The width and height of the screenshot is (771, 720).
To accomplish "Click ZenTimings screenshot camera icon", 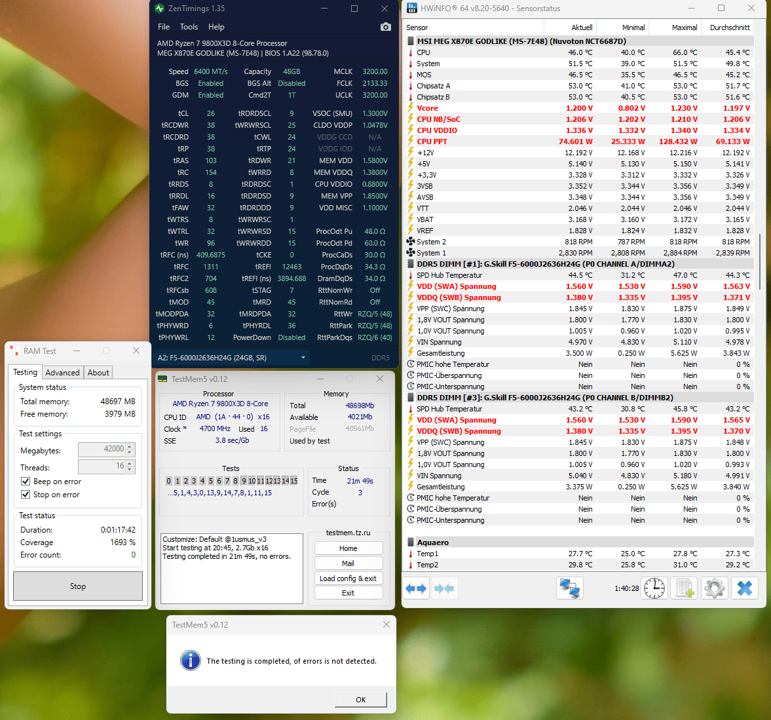I will 385,27.
